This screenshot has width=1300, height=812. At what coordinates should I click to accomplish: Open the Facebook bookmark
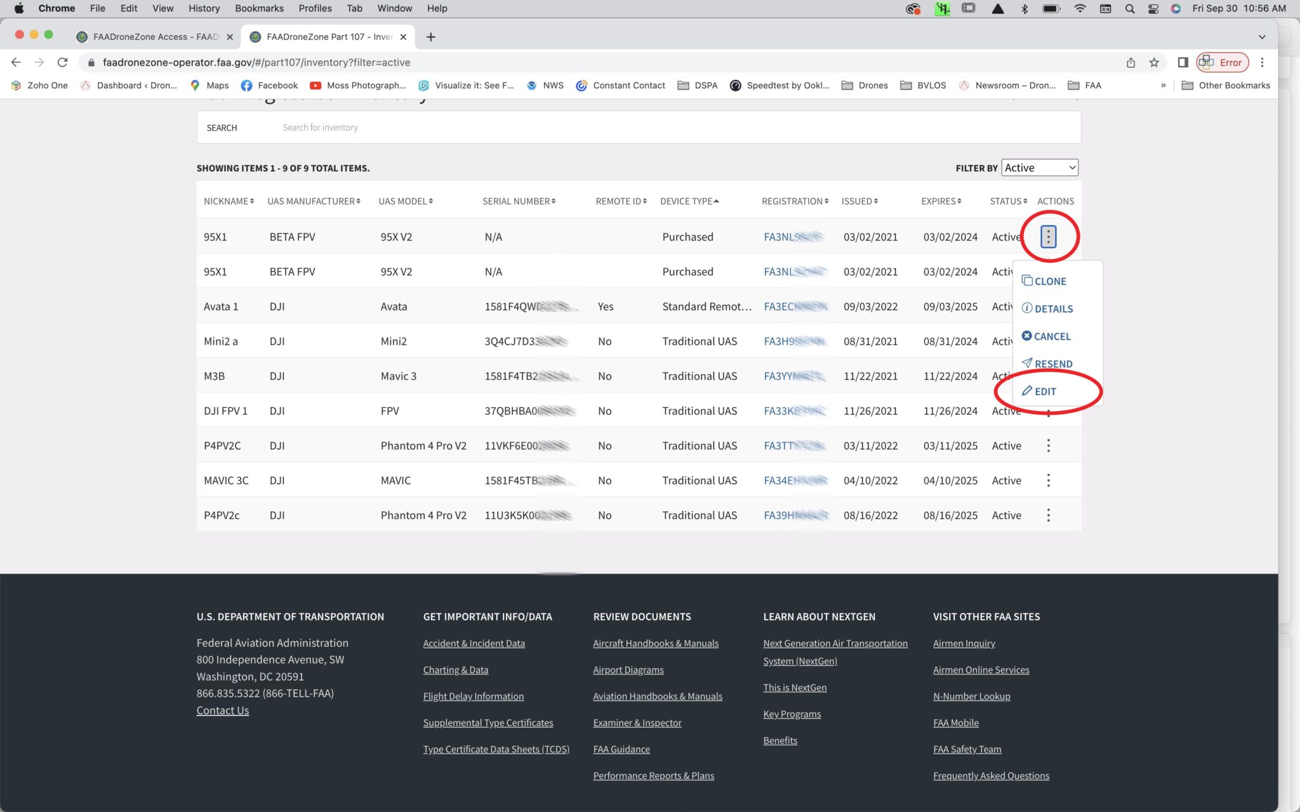click(269, 85)
